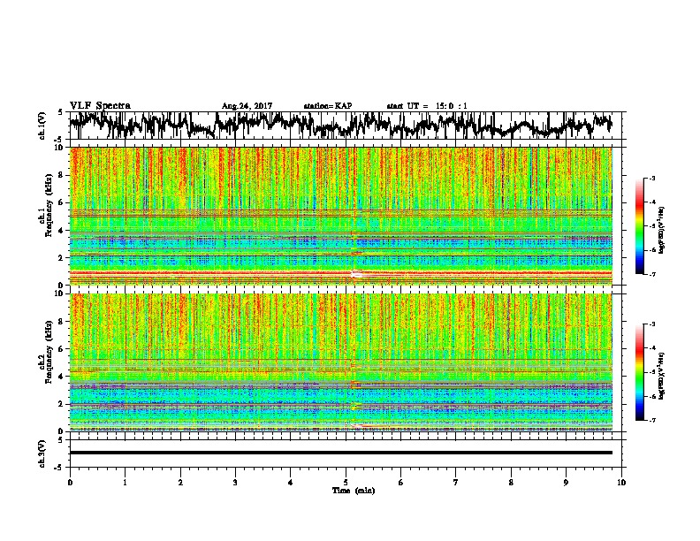The width and height of the screenshot is (700, 541).
Task: Click the white burst near 5 min in ch.1 spectrogram
Action: 356,274
